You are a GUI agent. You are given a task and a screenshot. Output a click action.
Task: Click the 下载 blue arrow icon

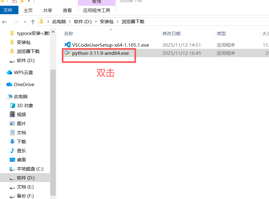coord(12,141)
